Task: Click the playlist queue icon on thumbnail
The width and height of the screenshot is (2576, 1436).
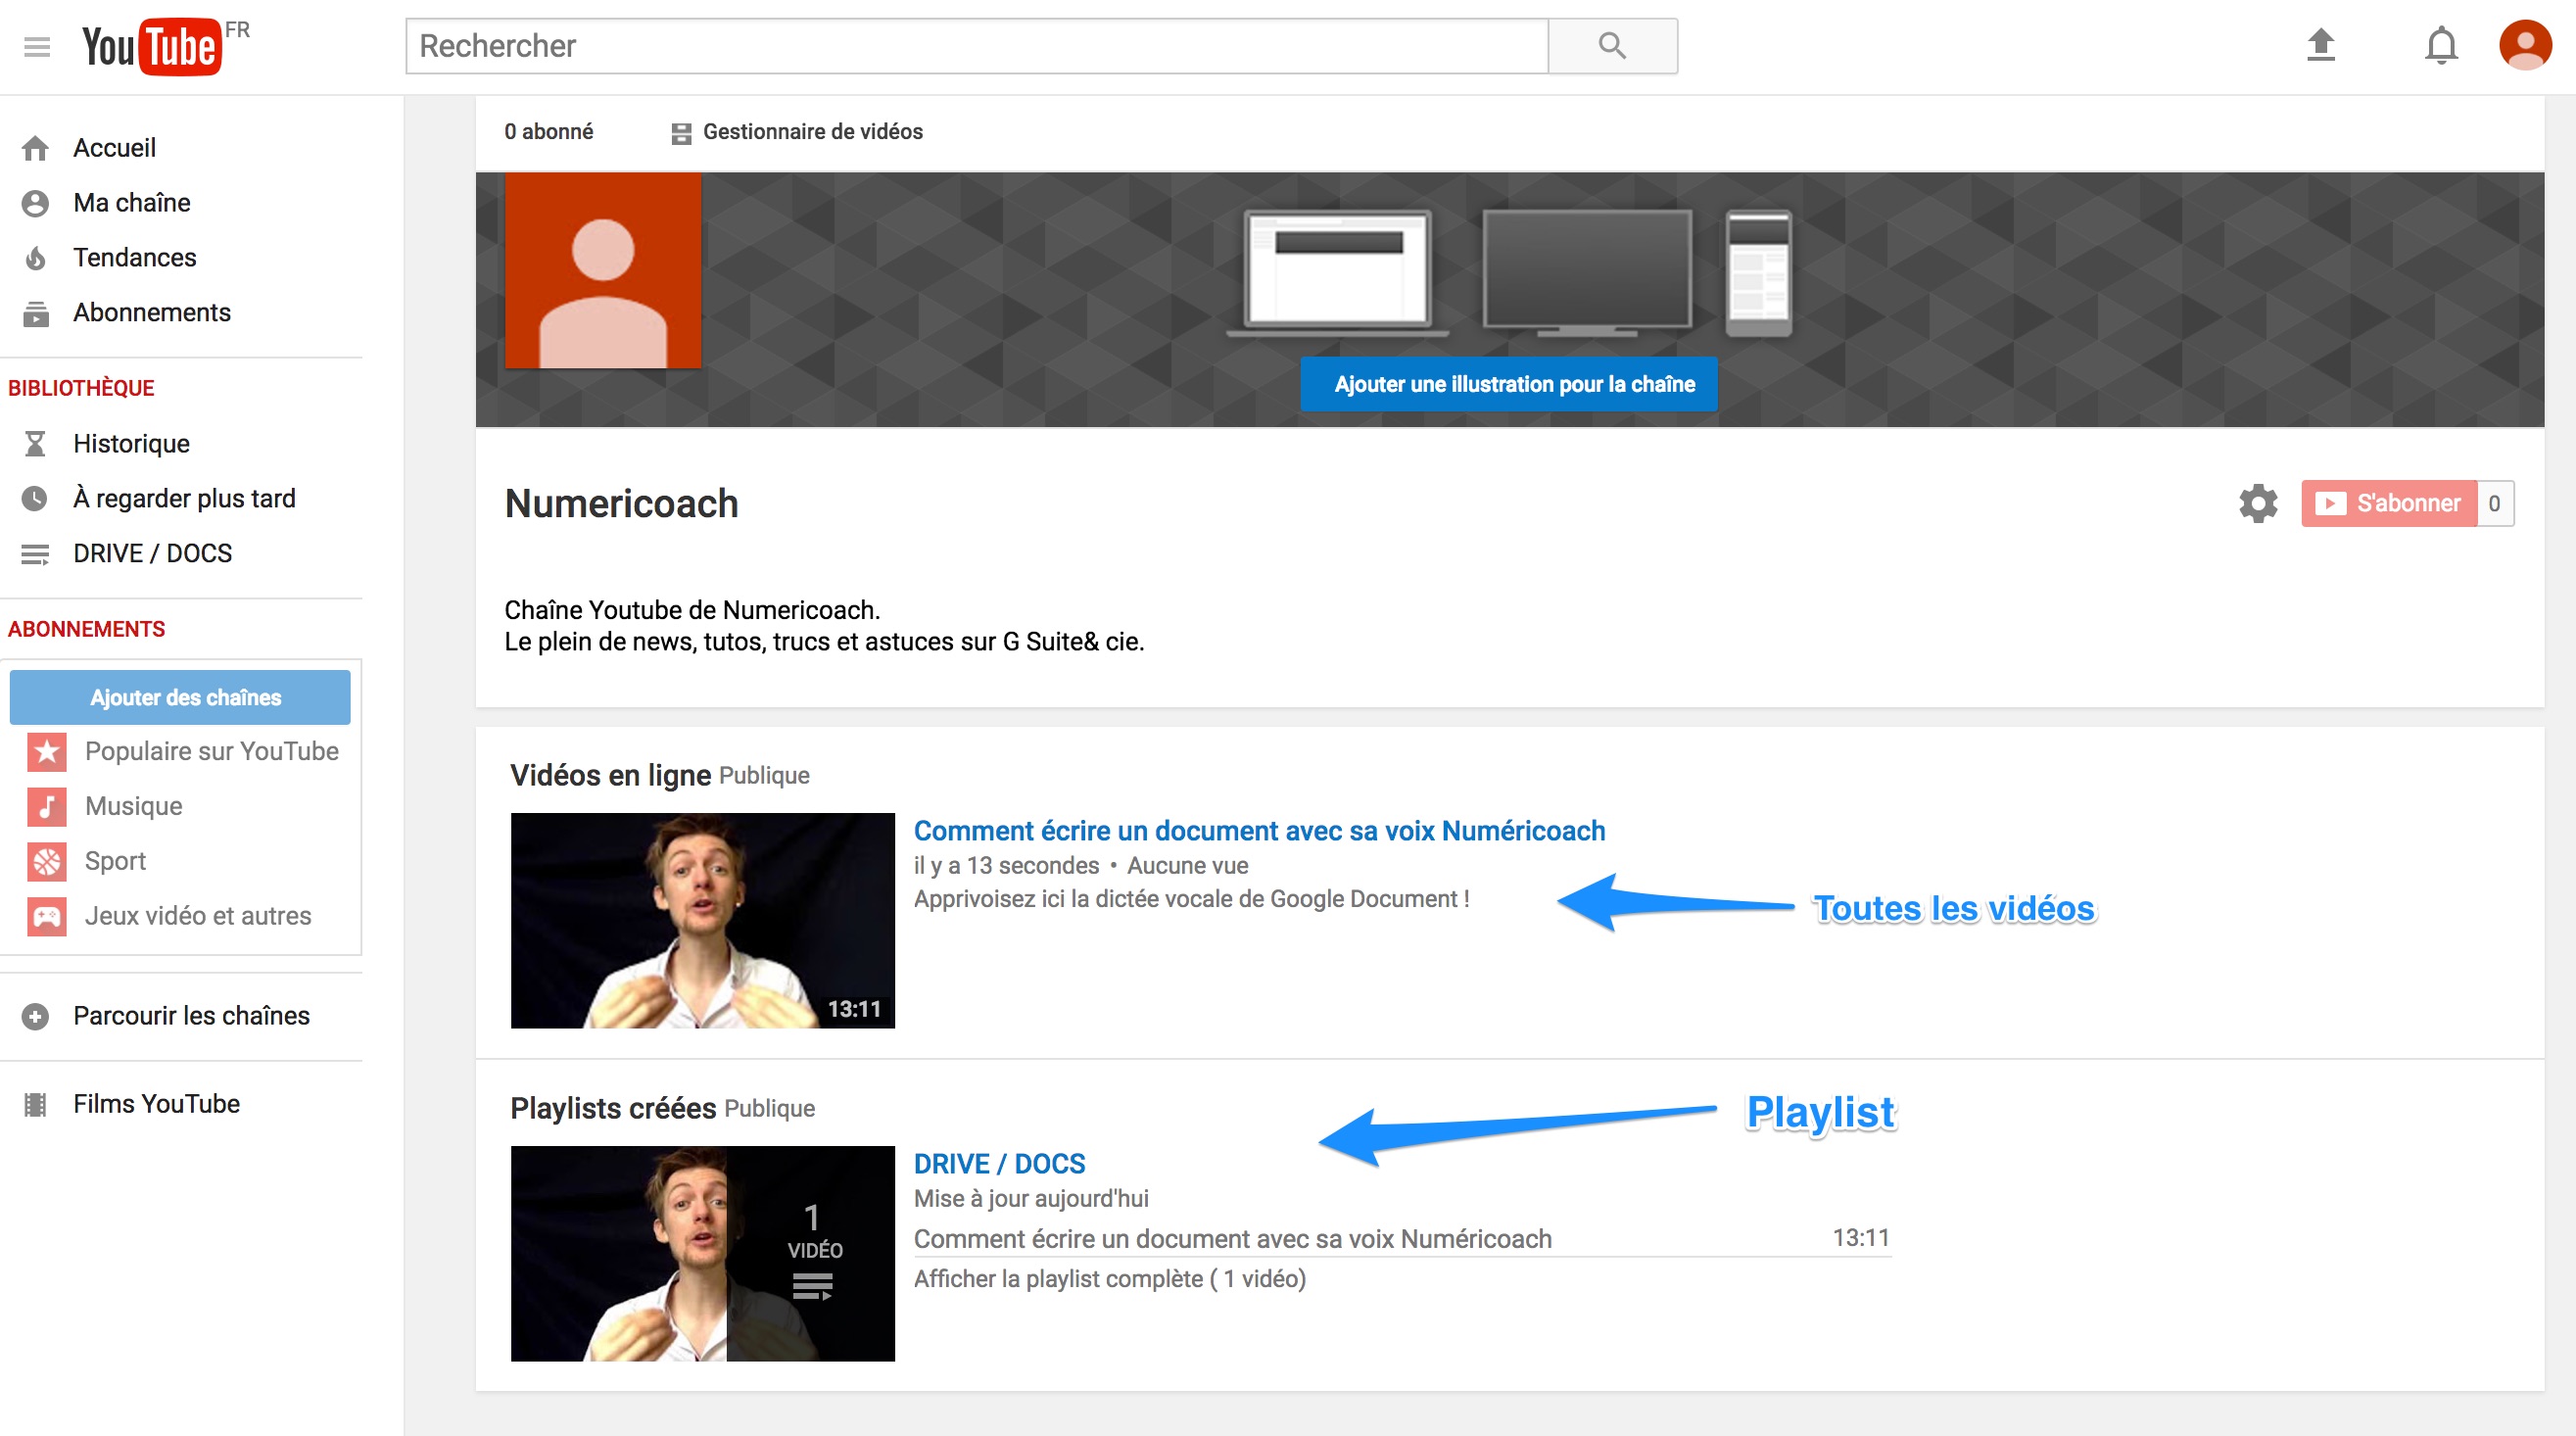Action: click(812, 1286)
